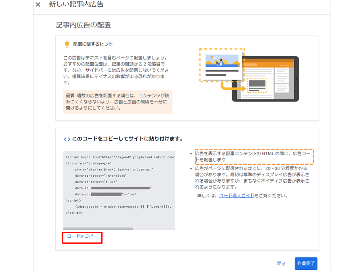Click the 戻る button
Screen dimensions: 363x271
[281, 263]
